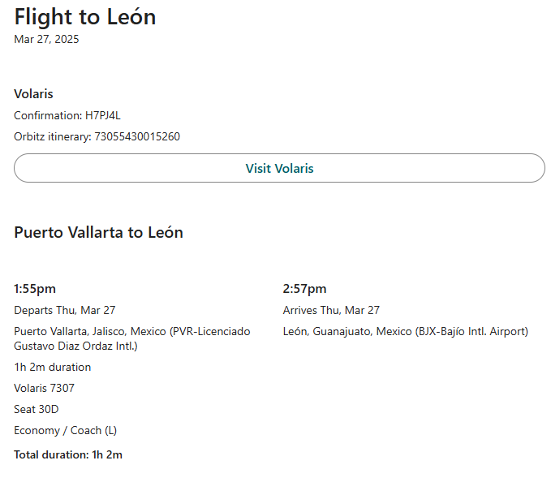Click the Arrives Thu, Mar 27 text
Image resolution: width=551 pixels, height=495 pixels.
click(x=331, y=310)
